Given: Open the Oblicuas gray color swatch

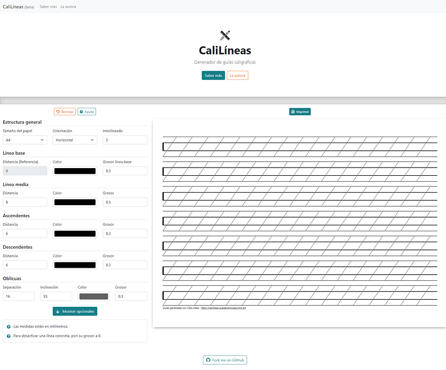Looking at the screenshot, I should point(94,297).
